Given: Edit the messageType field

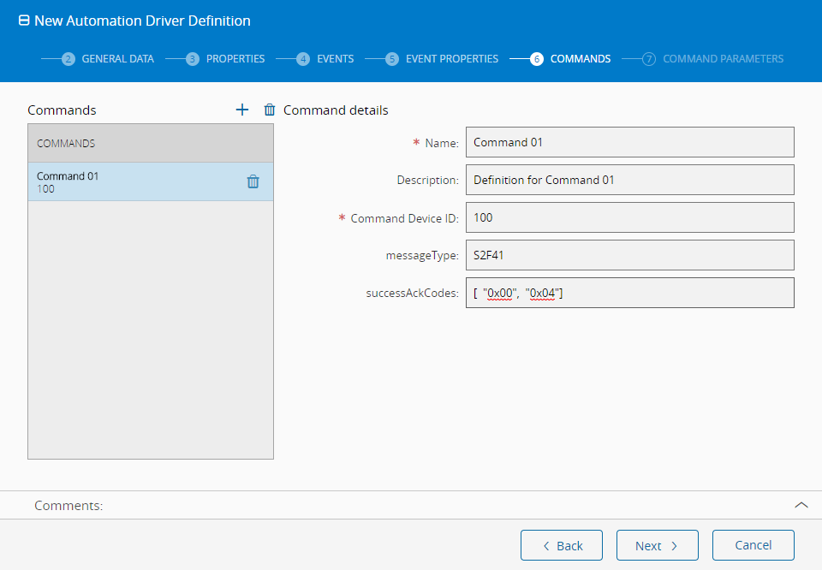Looking at the screenshot, I should 629,255.
